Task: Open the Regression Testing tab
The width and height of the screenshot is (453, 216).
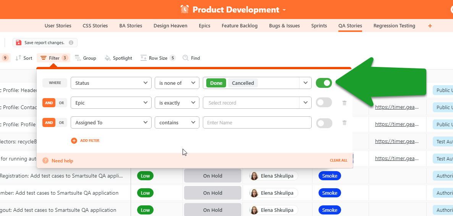Action: (394, 25)
